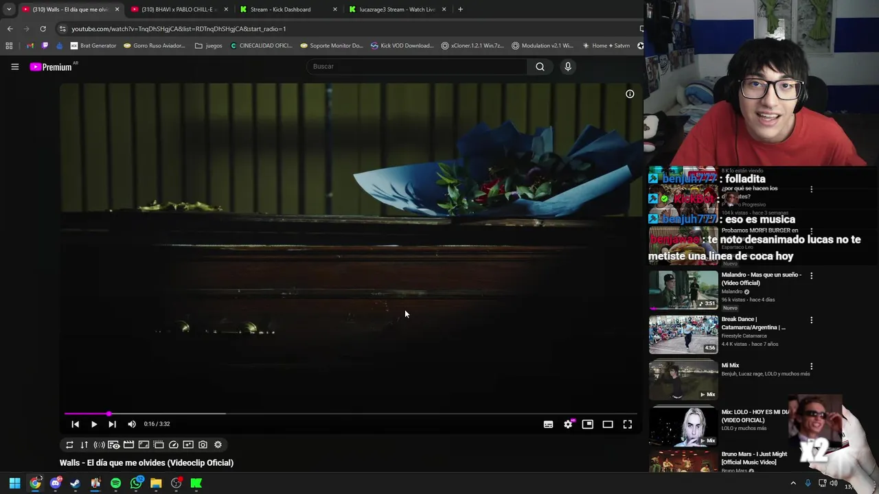Click the magnifier search button
This screenshot has width=879, height=494.
540,67
